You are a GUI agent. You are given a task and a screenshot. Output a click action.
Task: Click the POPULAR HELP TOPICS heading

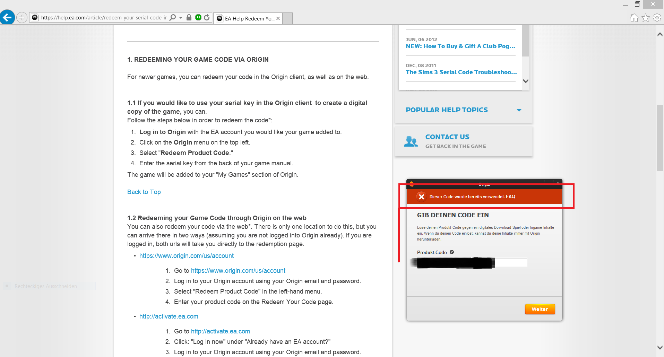[447, 110]
